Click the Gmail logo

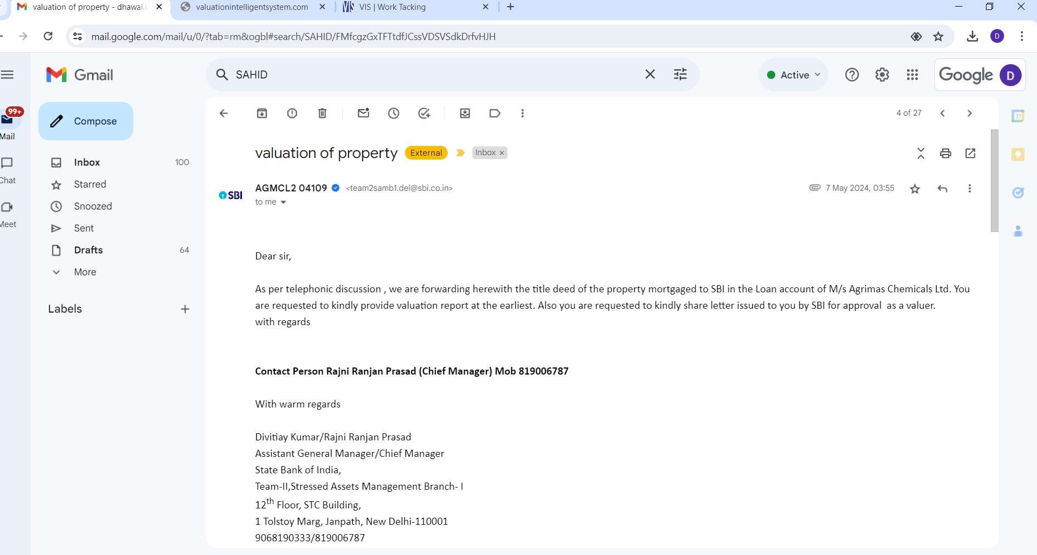tap(80, 75)
